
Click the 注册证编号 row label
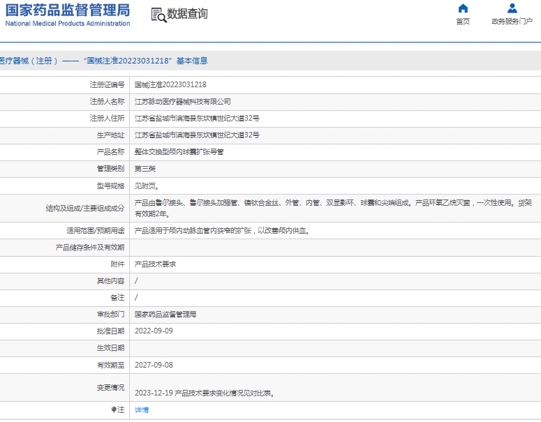pos(107,84)
